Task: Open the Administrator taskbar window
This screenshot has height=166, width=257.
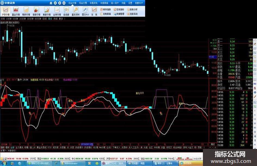Action: 73,163
